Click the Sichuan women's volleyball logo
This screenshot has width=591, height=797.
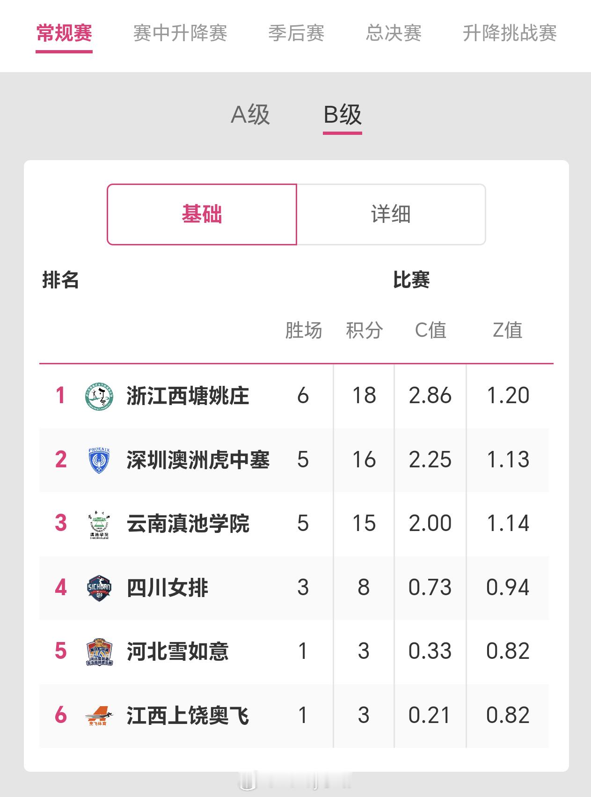pos(99,588)
